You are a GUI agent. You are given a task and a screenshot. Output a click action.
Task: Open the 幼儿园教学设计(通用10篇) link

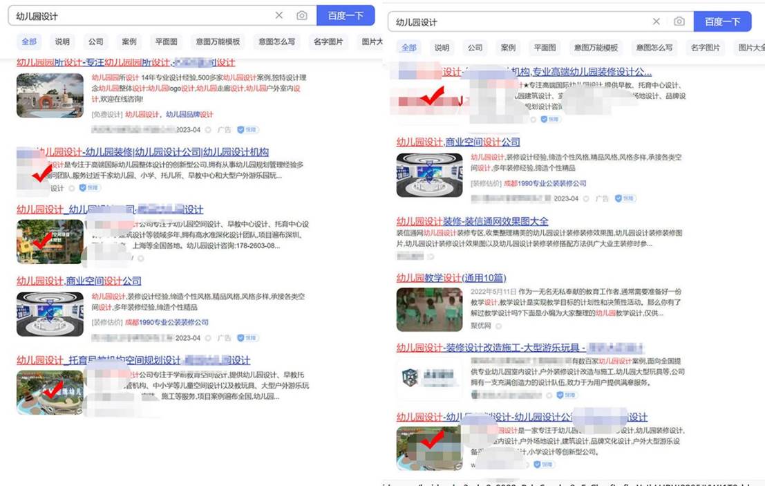pos(452,277)
